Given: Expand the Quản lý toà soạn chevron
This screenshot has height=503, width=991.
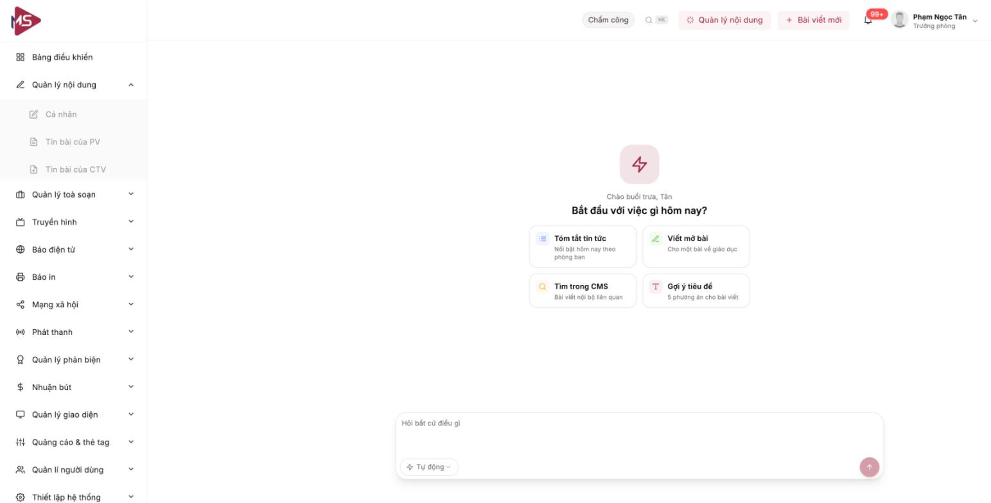Looking at the screenshot, I should click(x=131, y=194).
